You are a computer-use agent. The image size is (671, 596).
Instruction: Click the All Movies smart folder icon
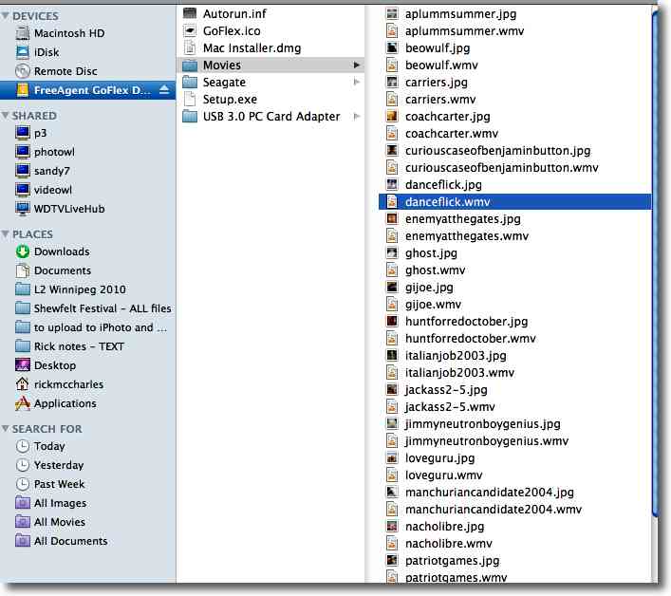(23, 522)
